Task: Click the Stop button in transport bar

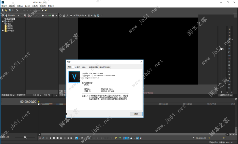Action: pyautogui.click(x=57, y=138)
